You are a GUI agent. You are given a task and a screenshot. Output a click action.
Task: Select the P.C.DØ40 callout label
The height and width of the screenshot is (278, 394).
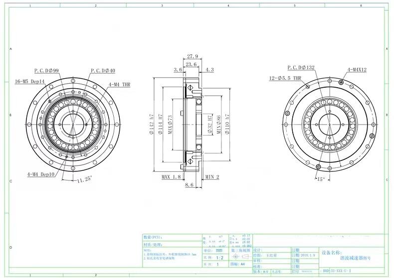pyautogui.click(x=103, y=71)
